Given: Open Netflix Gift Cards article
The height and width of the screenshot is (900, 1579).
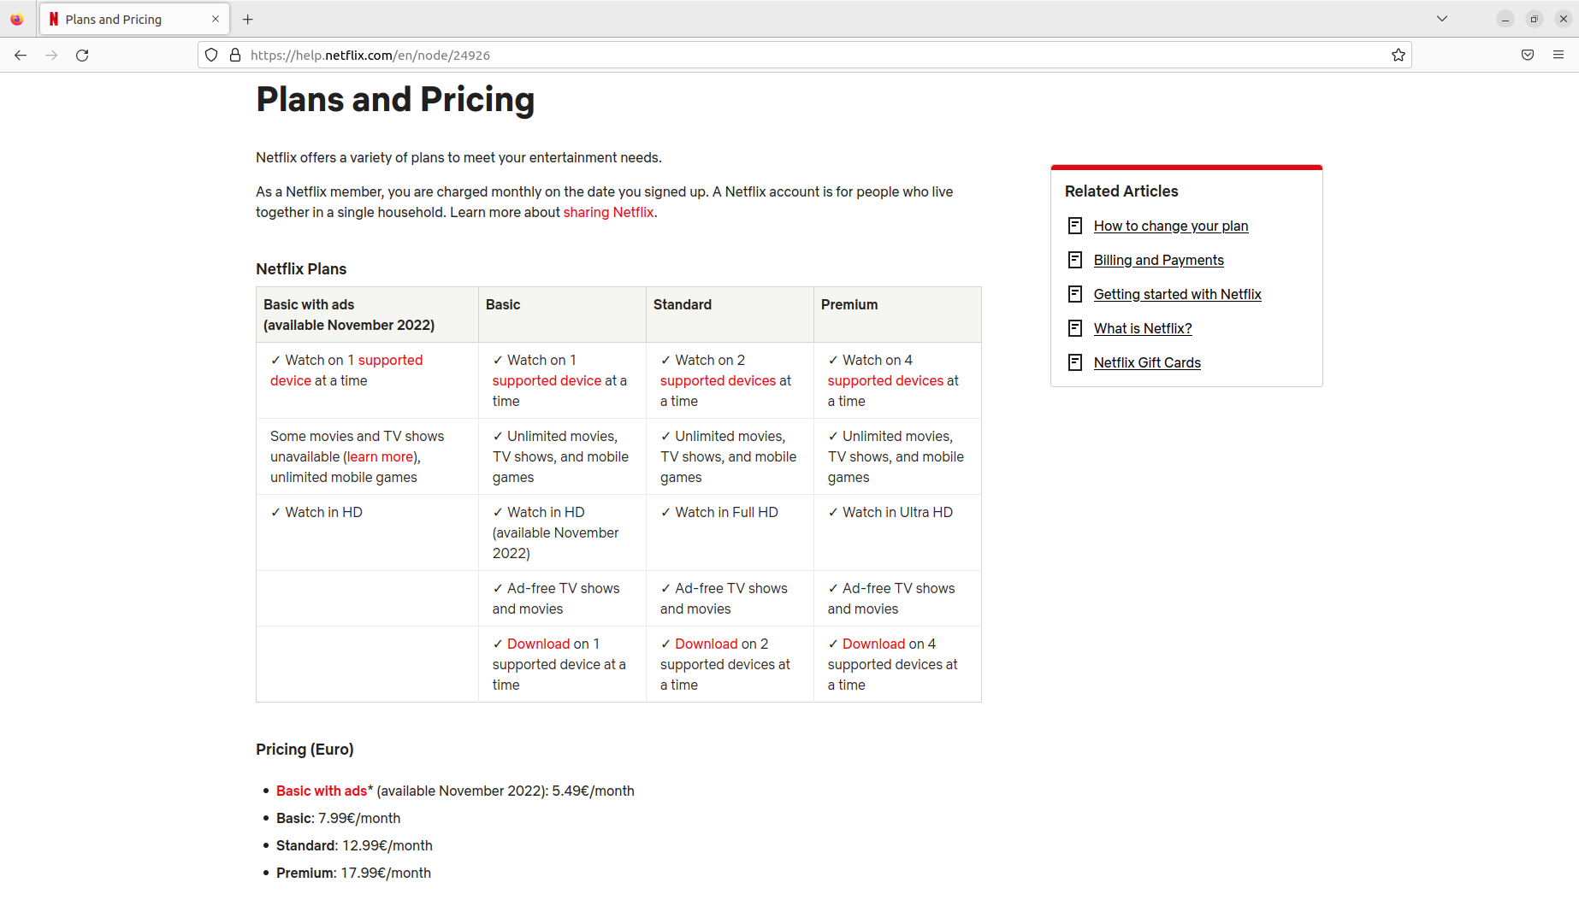Looking at the screenshot, I should click(1147, 362).
